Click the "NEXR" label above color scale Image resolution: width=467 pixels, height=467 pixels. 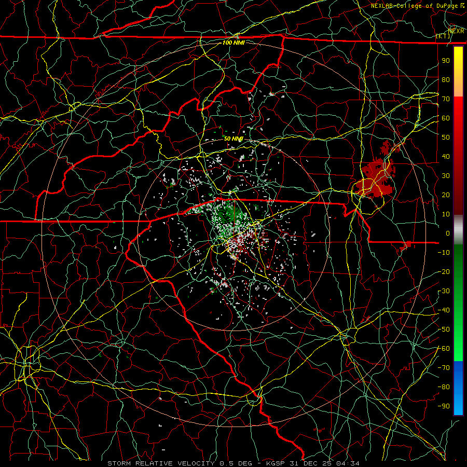pyautogui.click(x=456, y=31)
